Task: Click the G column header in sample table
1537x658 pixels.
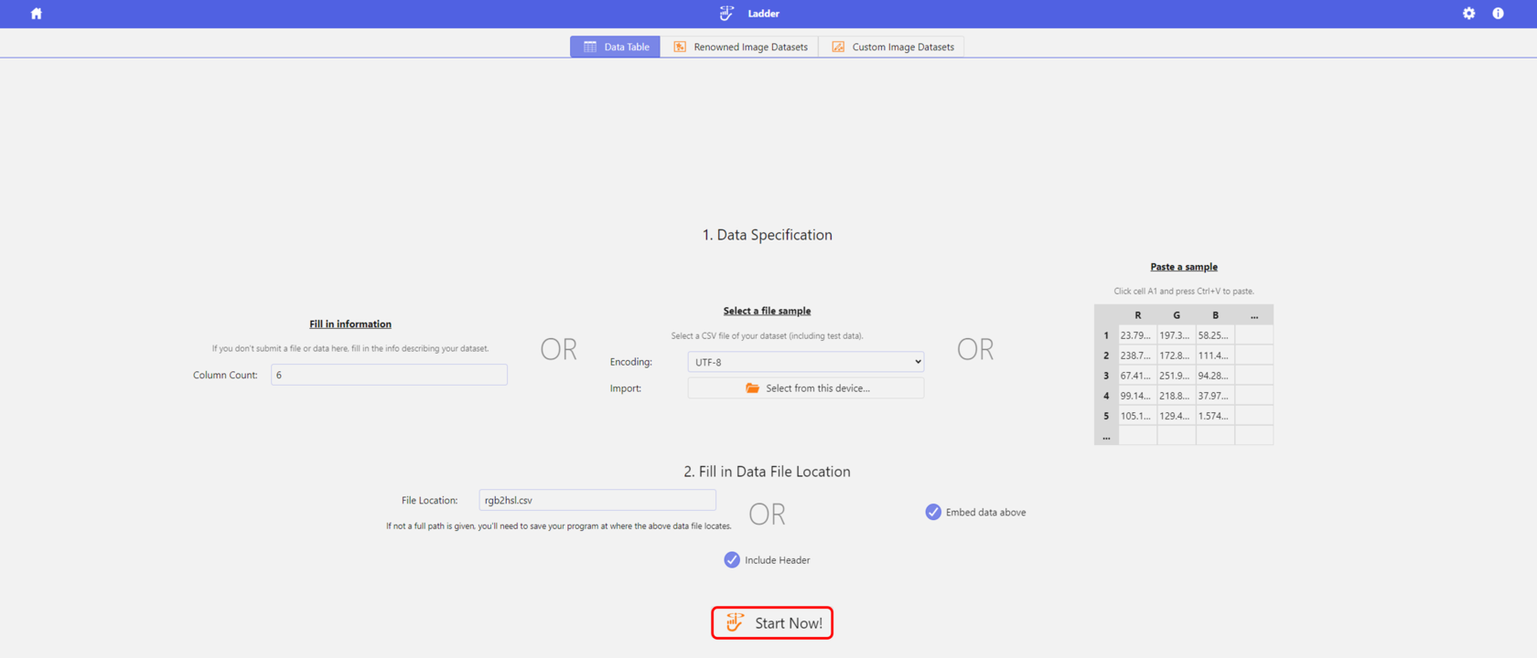Action: (1177, 315)
